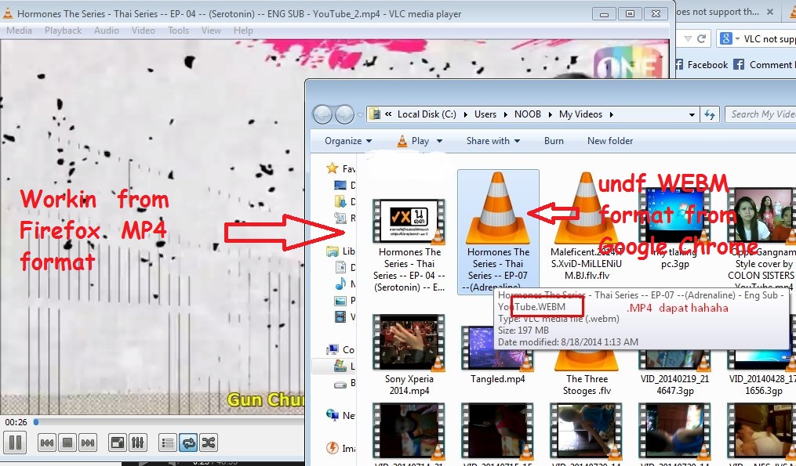Screen dimensions: 796x466
Task: Create a New folder
Action: point(610,141)
